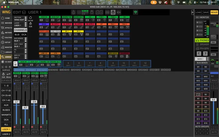
Task: Select the TALKBACK A8 channel tile
Action: click(x=125, y=55)
